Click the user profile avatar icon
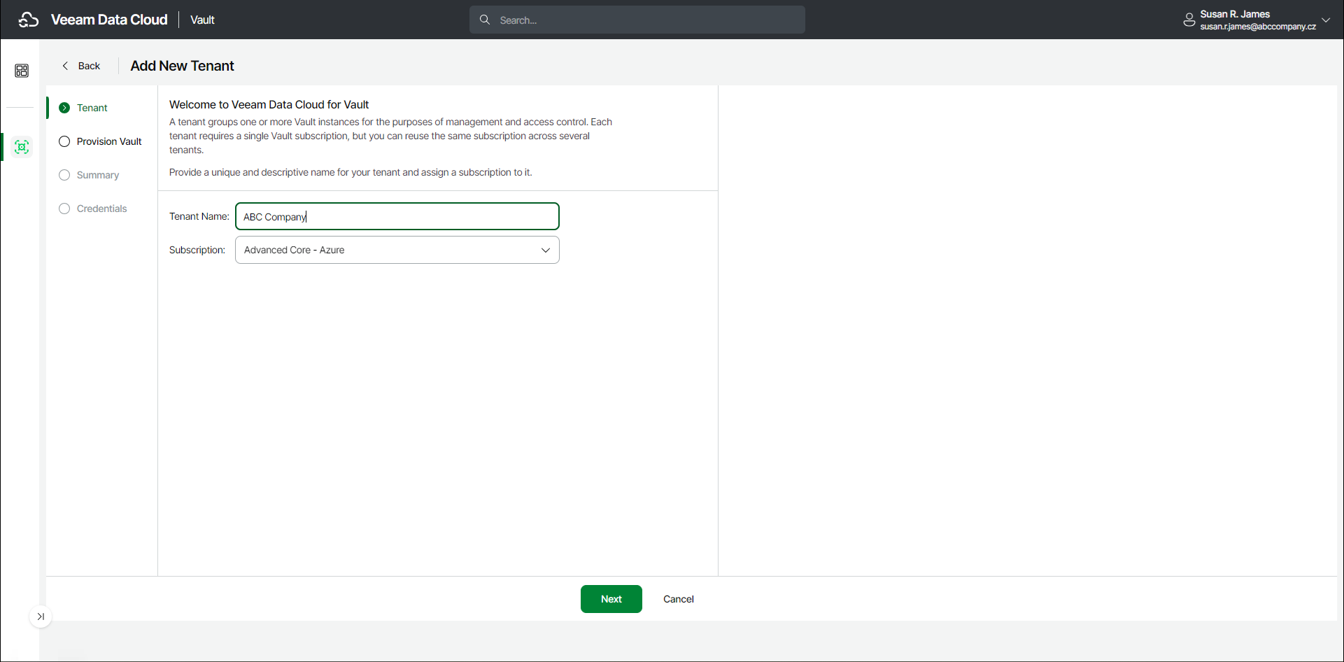 1189,20
